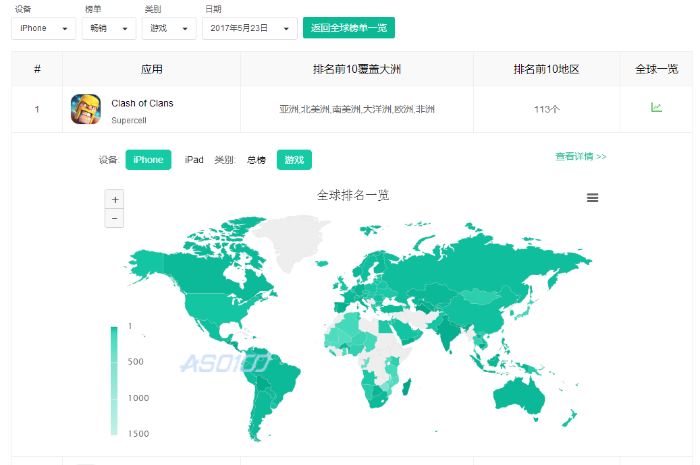This screenshot has width=700, height=465.
Task: Select iPhone device toggle in map panel
Action: (149, 160)
